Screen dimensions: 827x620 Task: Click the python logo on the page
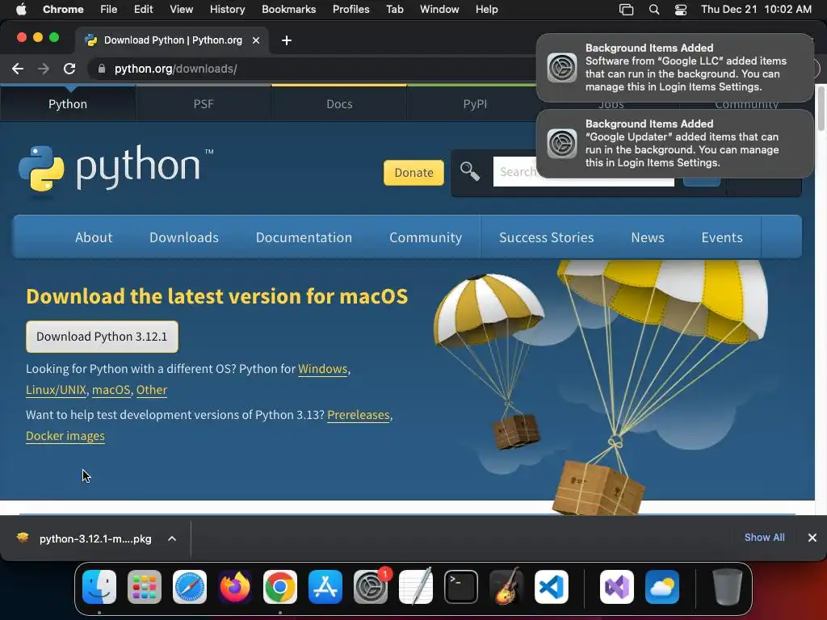coord(115,168)
